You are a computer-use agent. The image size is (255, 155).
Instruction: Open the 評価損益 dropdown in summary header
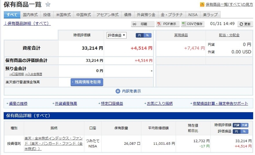coord(116,35)
